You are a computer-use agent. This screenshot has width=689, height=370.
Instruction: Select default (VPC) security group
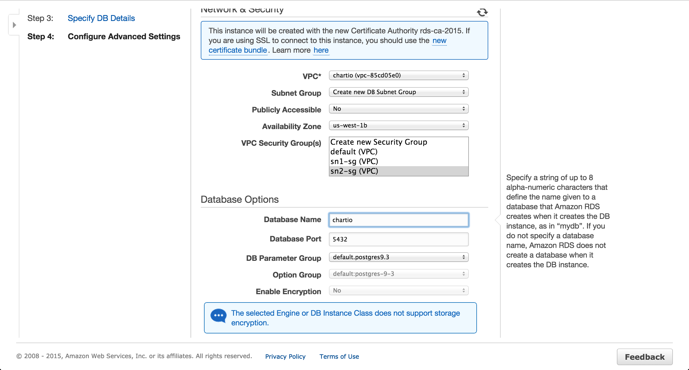click(354, 152)
